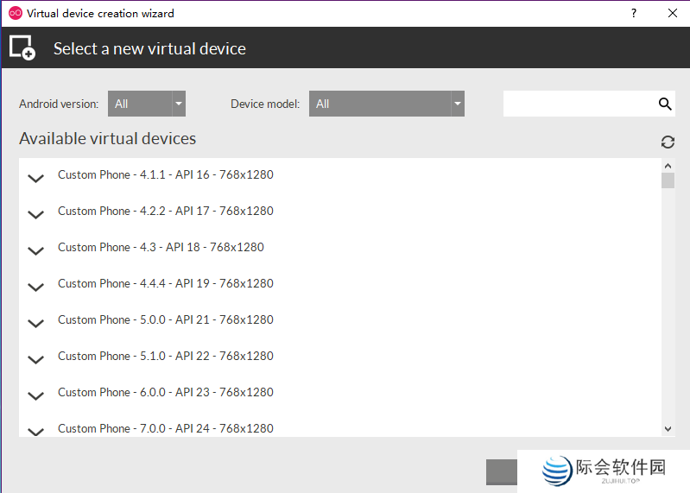Click the search magnifier icon
This screenshot has height=493, width=690.
click(x=665, y=104)
